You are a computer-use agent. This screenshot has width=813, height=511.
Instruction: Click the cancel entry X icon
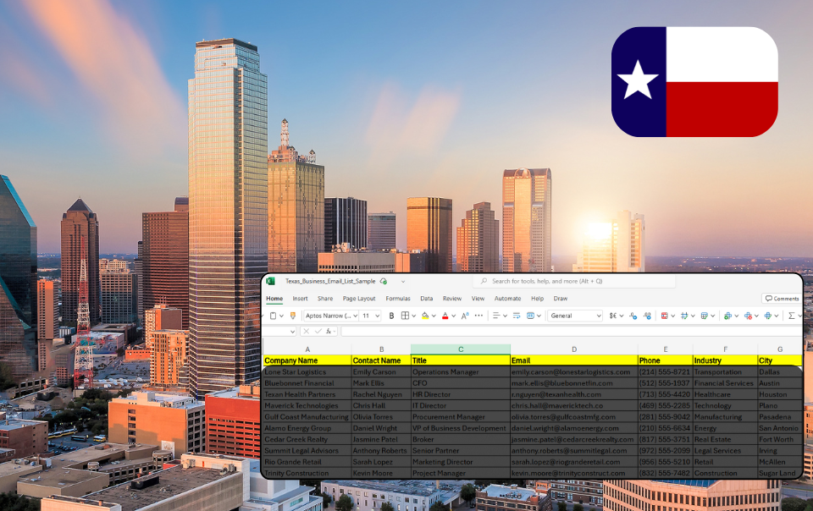pyautogui.click(x=306, y=332)
